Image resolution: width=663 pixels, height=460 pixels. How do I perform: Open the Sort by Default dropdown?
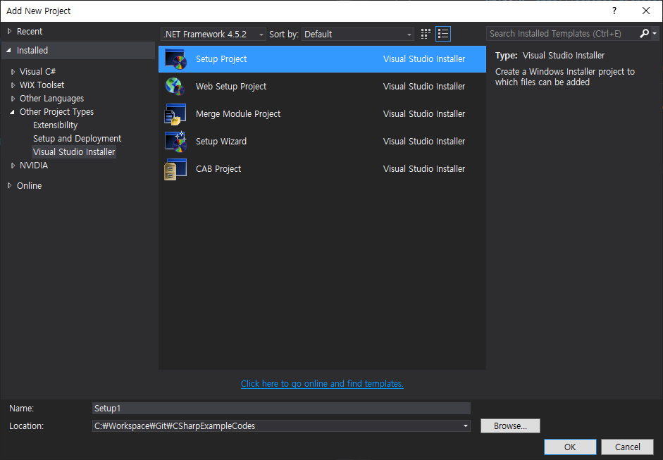358,35
